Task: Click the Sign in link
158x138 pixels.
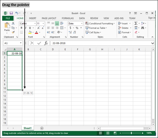Action: click(x=151, y=18)
